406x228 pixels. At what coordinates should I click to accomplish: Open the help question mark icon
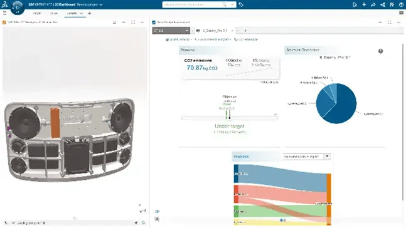[401, 4]
